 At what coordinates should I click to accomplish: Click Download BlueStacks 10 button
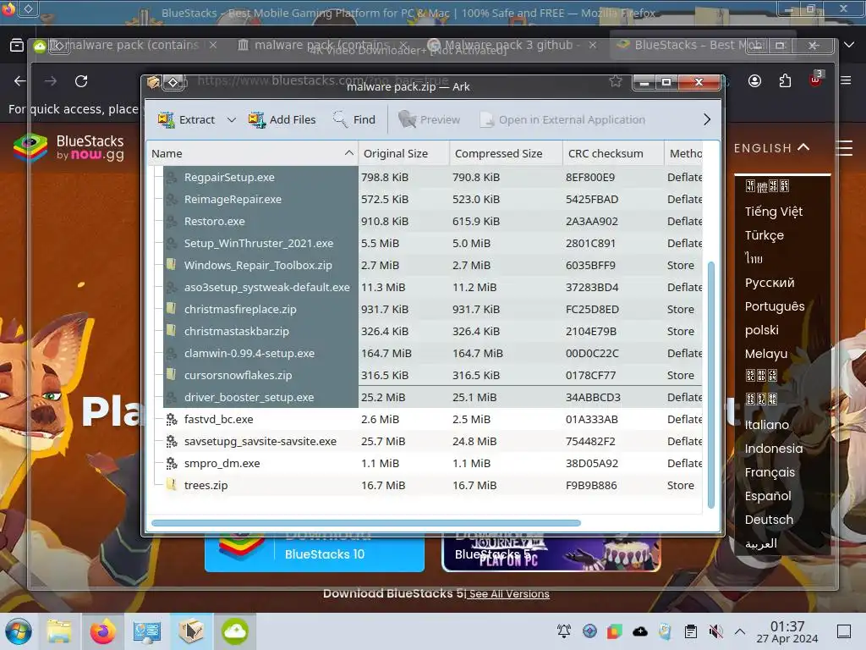point(315,554)
